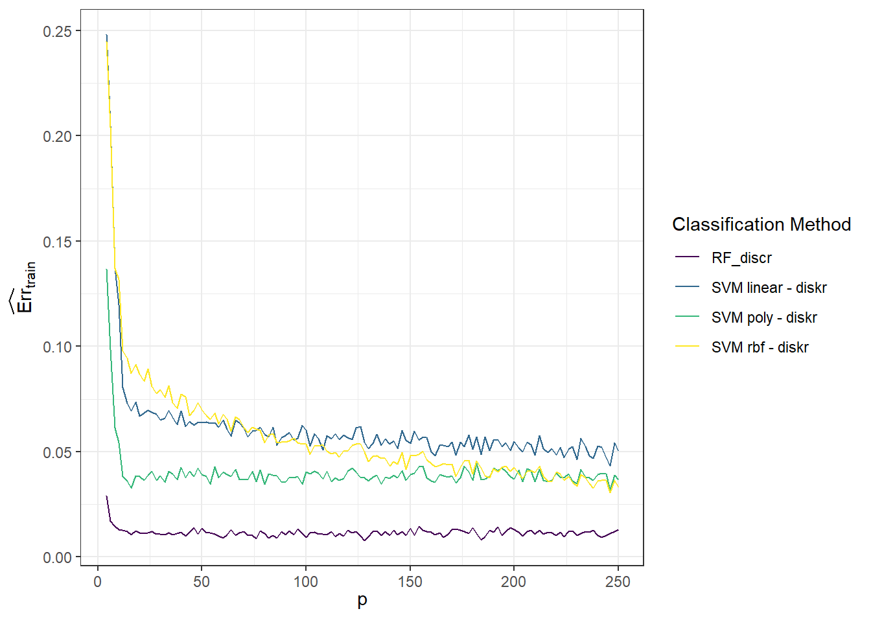Click the x-axis tick label 100

(306, 582)
